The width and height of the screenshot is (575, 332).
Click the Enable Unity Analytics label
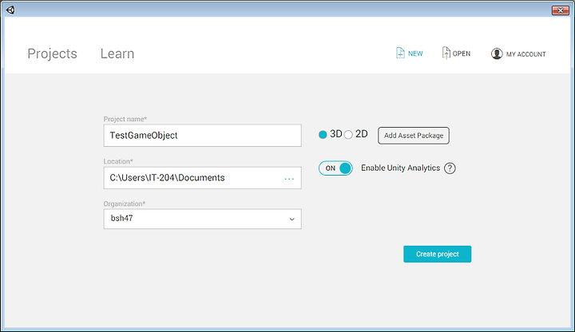pyautogui.click(x=400, y=168)
